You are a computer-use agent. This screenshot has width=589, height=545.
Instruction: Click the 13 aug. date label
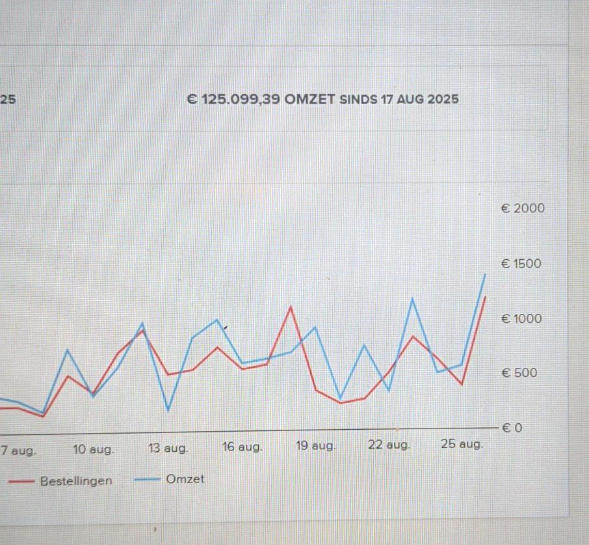tap(168, 449)
